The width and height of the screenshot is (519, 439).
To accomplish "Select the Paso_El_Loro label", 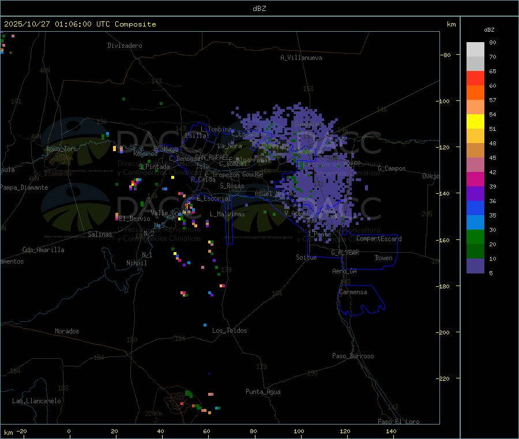I will [398, 422].
